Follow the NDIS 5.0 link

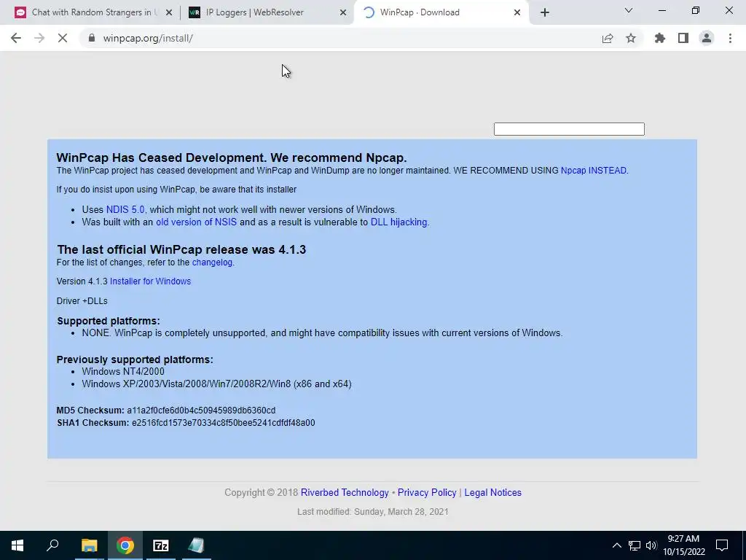pyautogui.click(x=125, y=209)
